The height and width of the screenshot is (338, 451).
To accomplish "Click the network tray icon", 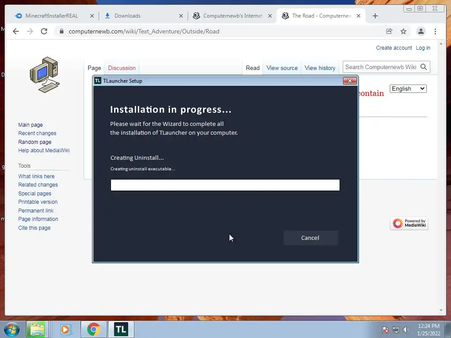I will (x=396, y=330).
